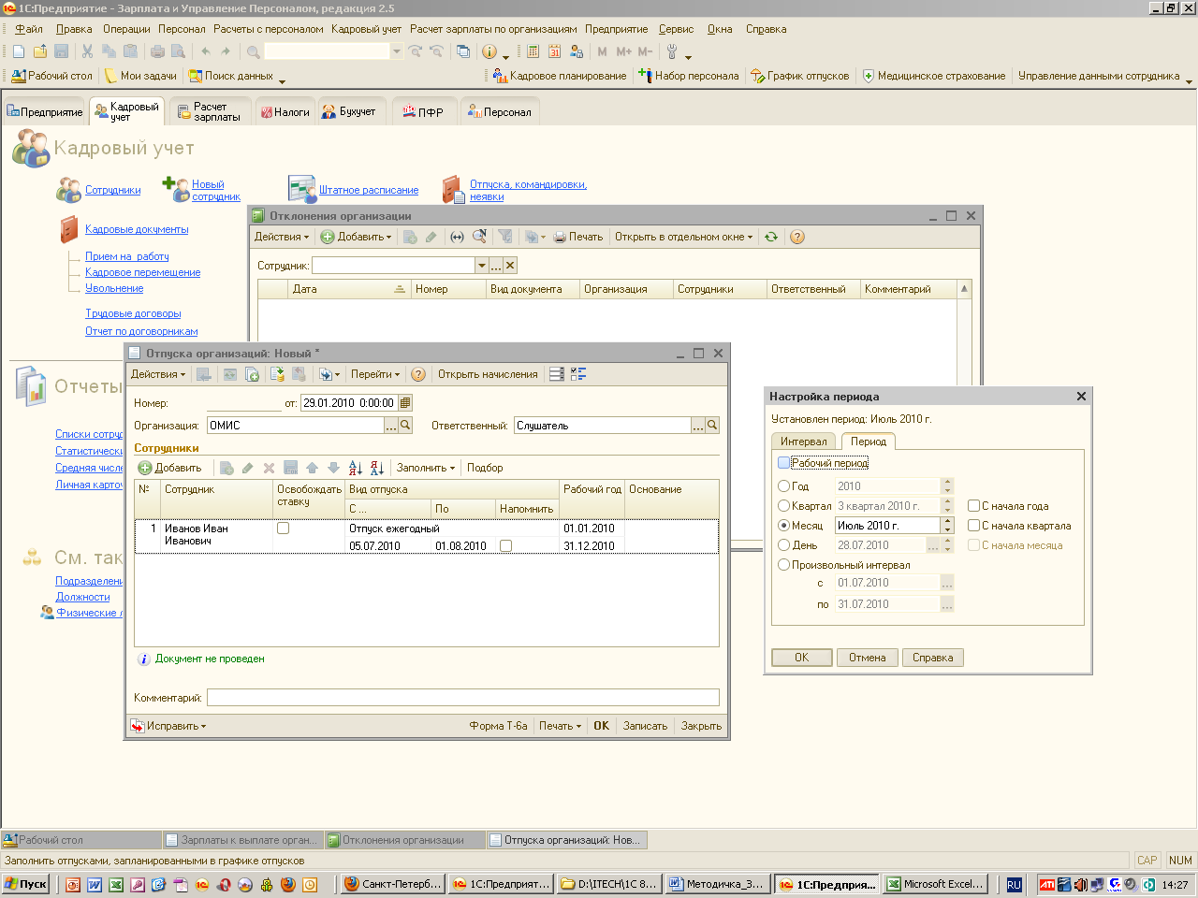Click help question icon in Отклонения организации toolbar

pos(797,237)
